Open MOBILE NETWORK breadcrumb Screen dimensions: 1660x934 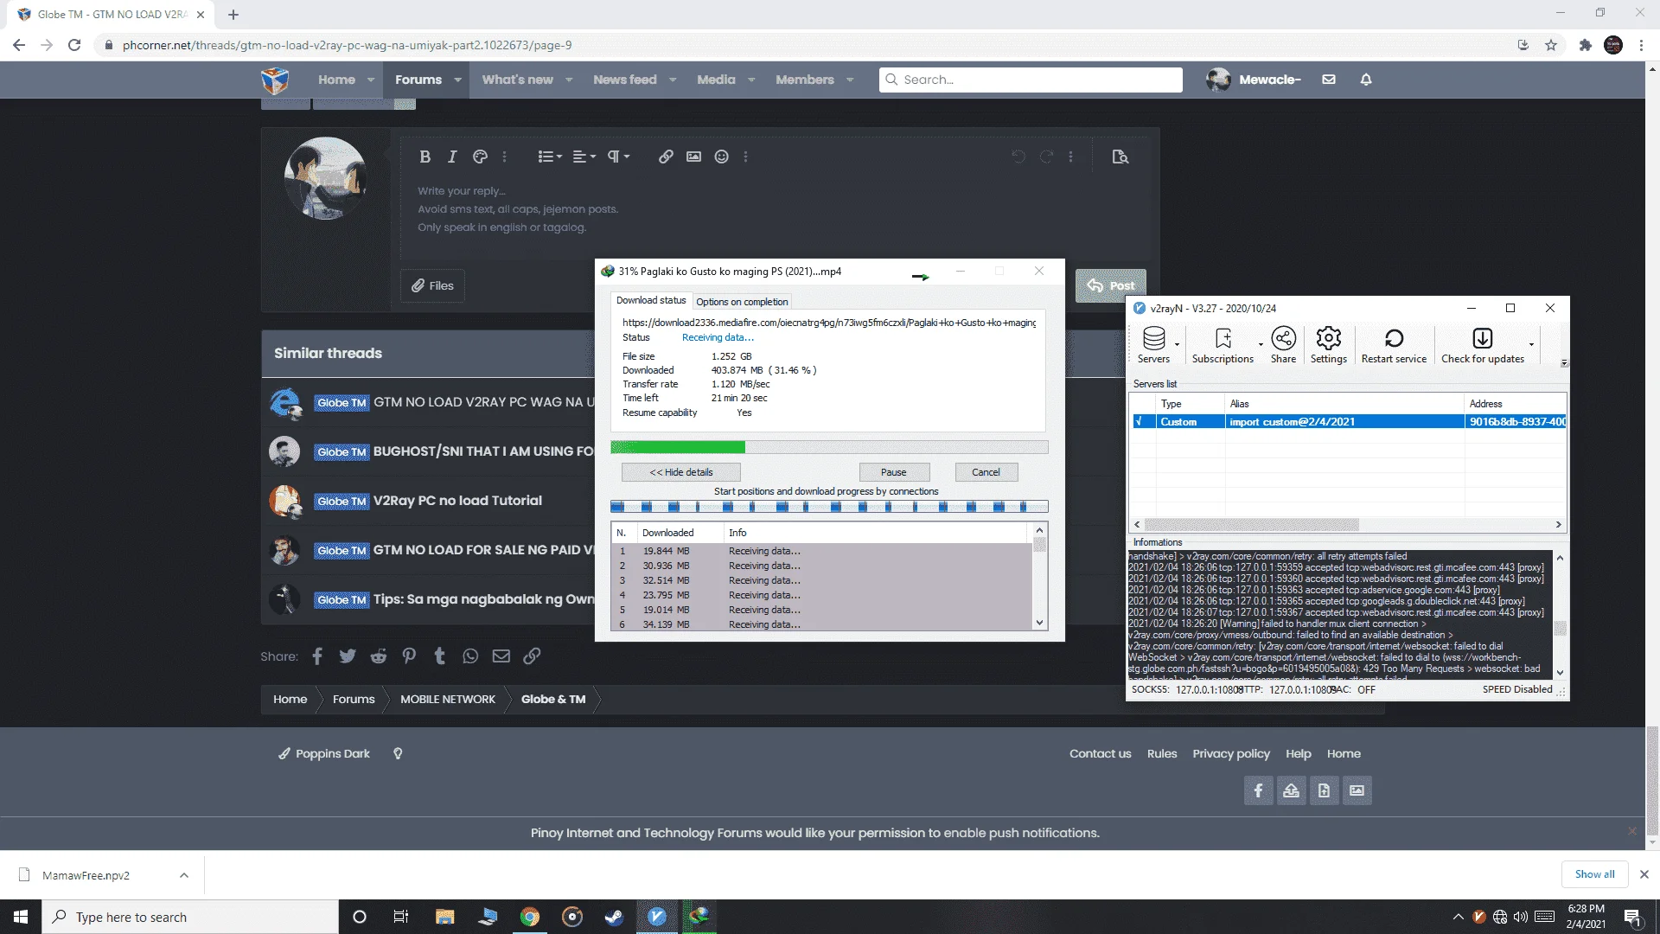[448, 700]
